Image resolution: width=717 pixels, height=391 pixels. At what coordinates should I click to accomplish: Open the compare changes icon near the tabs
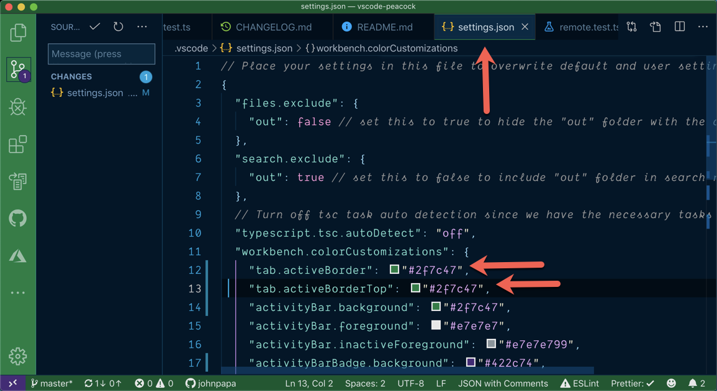pyautogui.click(x=631, y=27)
